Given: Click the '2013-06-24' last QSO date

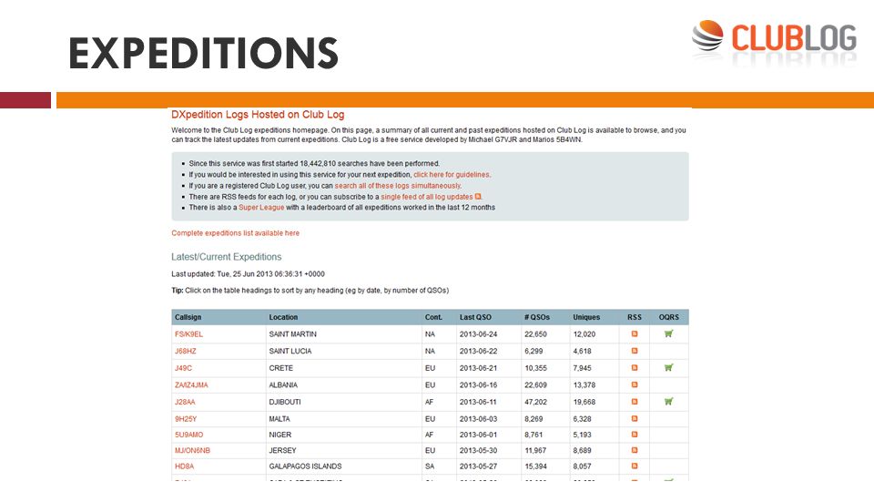Looking at the screenshot, I should (x=478, y=334).
